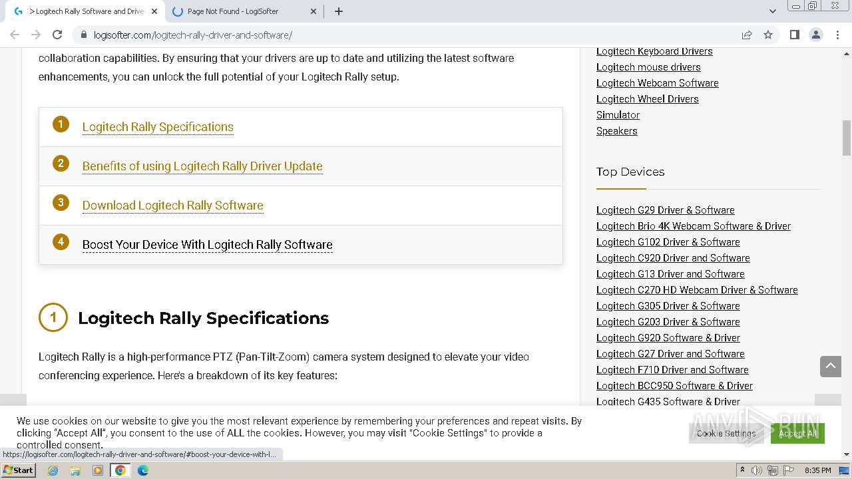
Task: Open Boost Your Device With Logitech Rally Software
Action: [x=207, y=245]
